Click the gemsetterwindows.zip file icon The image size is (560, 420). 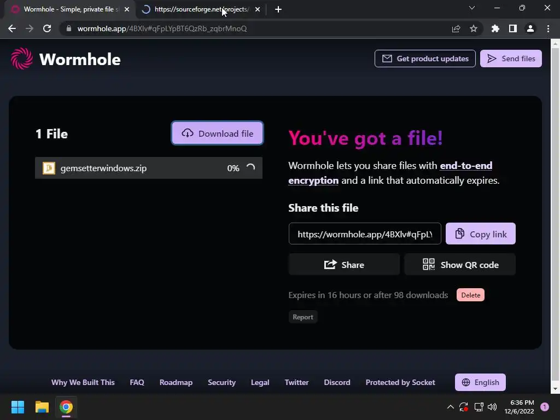tap(49, 168)
